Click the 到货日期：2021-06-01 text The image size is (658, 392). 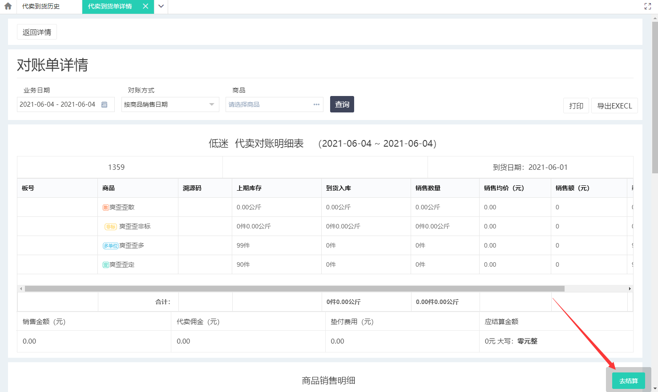tap(530, 167)
